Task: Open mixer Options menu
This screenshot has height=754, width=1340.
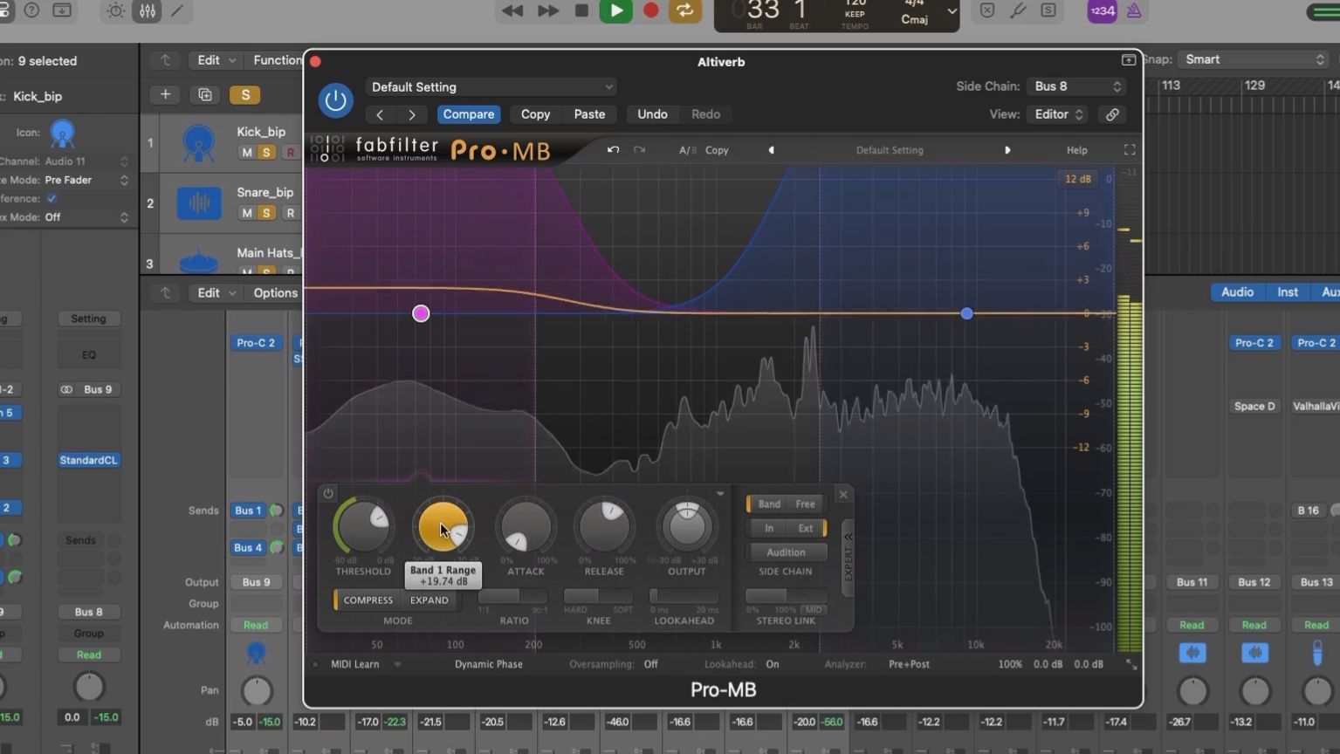Action: coord(275,293)
